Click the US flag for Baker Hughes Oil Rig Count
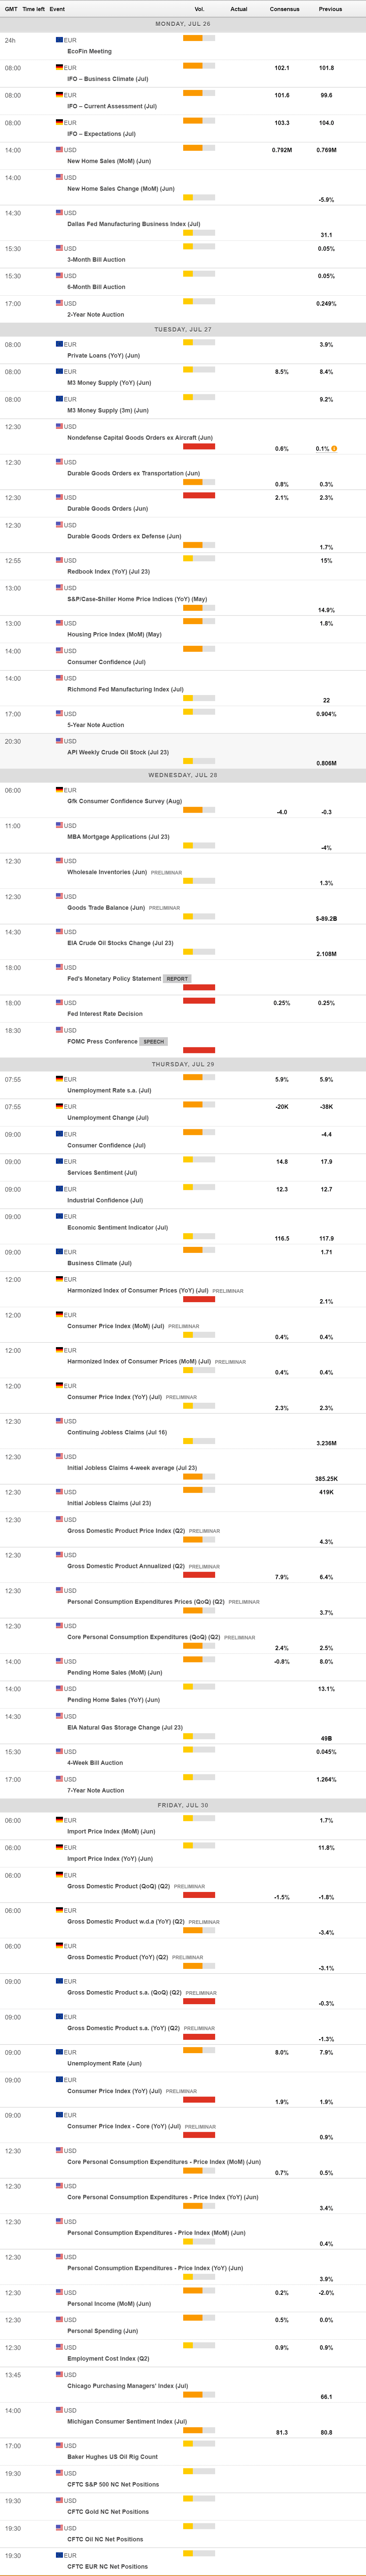 [x=59, y=2445]
